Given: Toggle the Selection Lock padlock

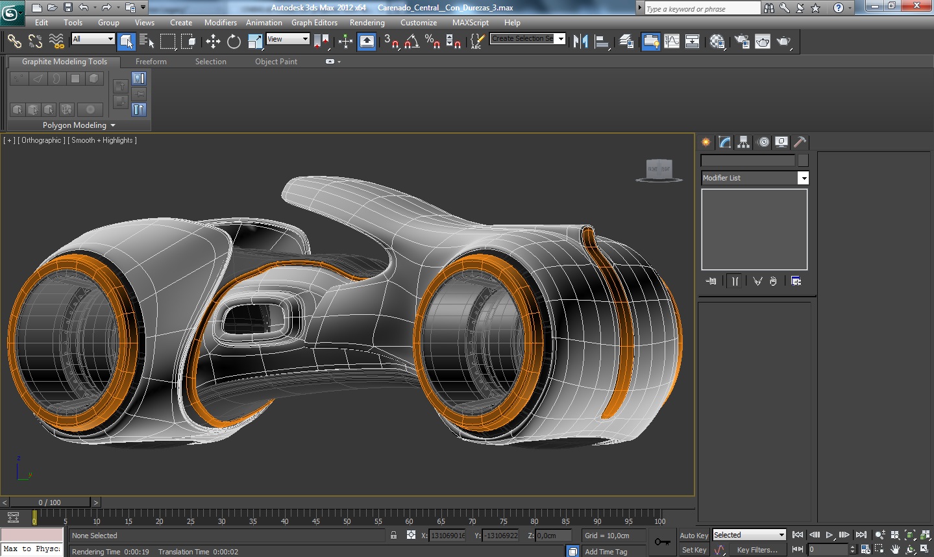Looking at the screenshot, I should pyautogui.click(x=393, y=536).
